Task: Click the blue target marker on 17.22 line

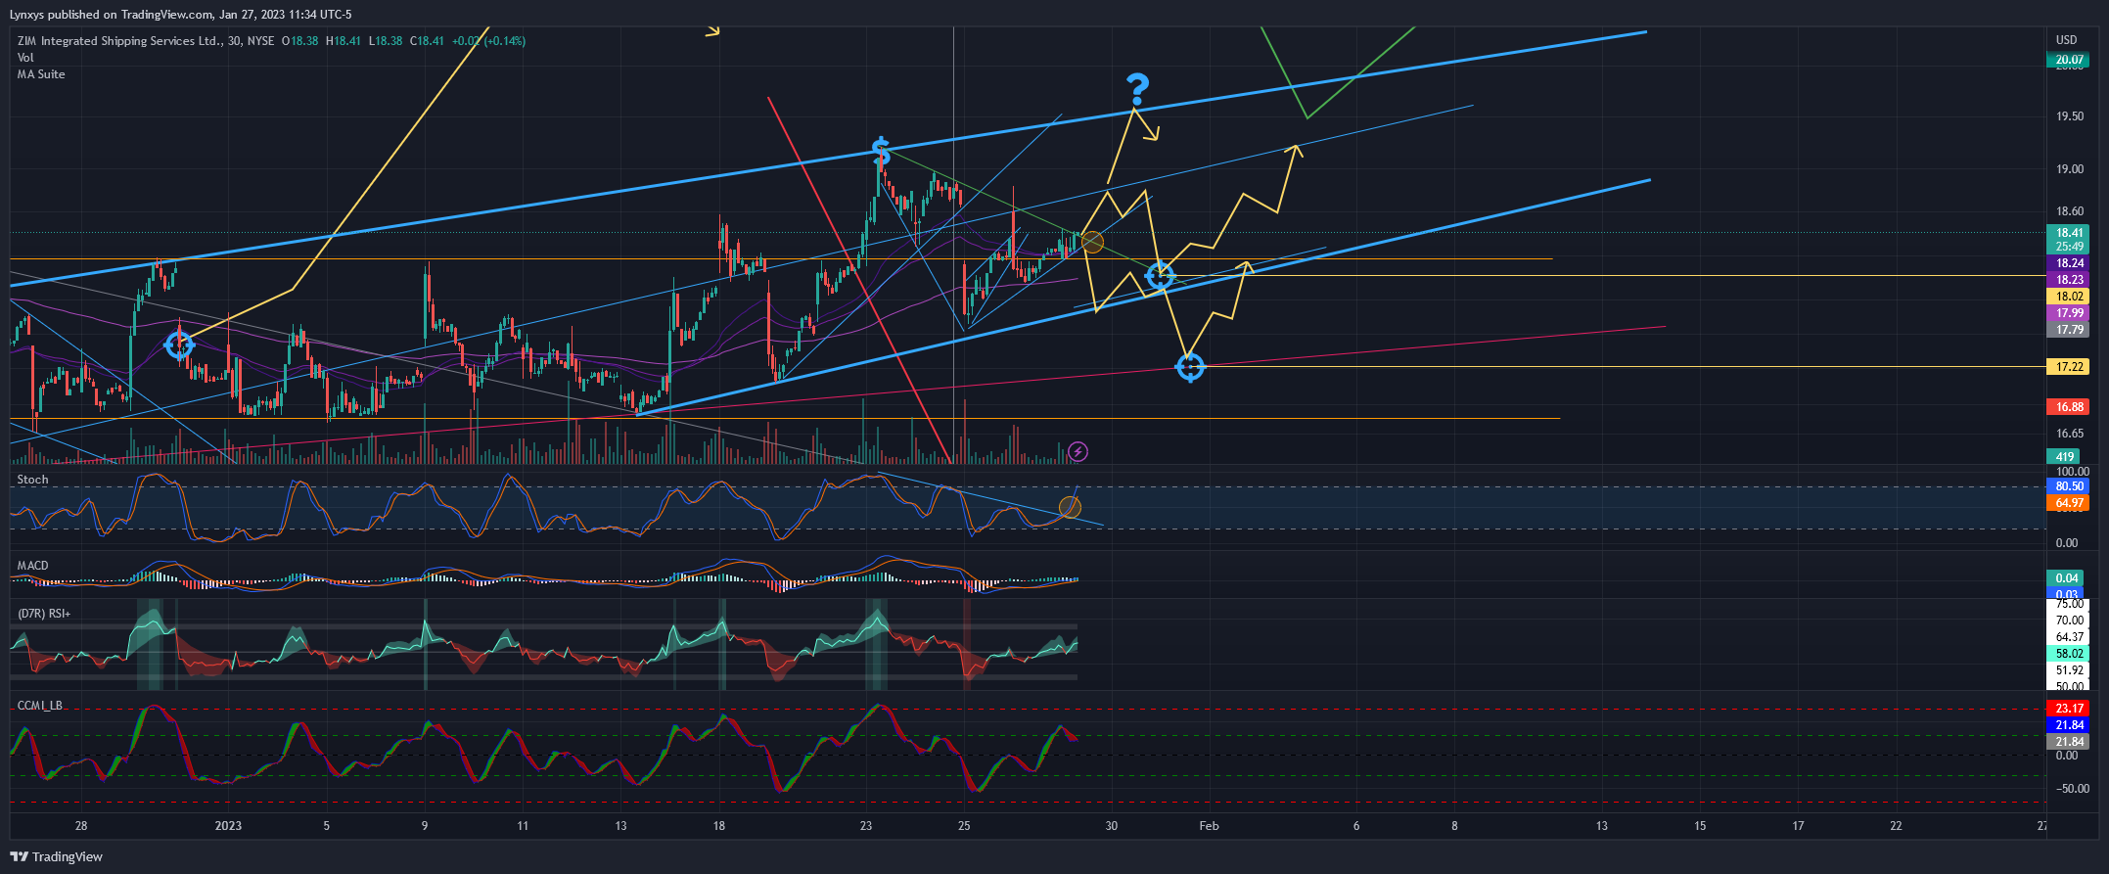Action: [1190, 367]
